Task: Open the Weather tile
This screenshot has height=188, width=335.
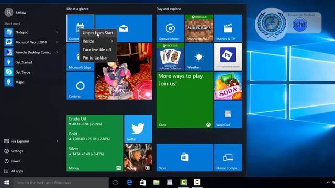Action: [199, 57]
